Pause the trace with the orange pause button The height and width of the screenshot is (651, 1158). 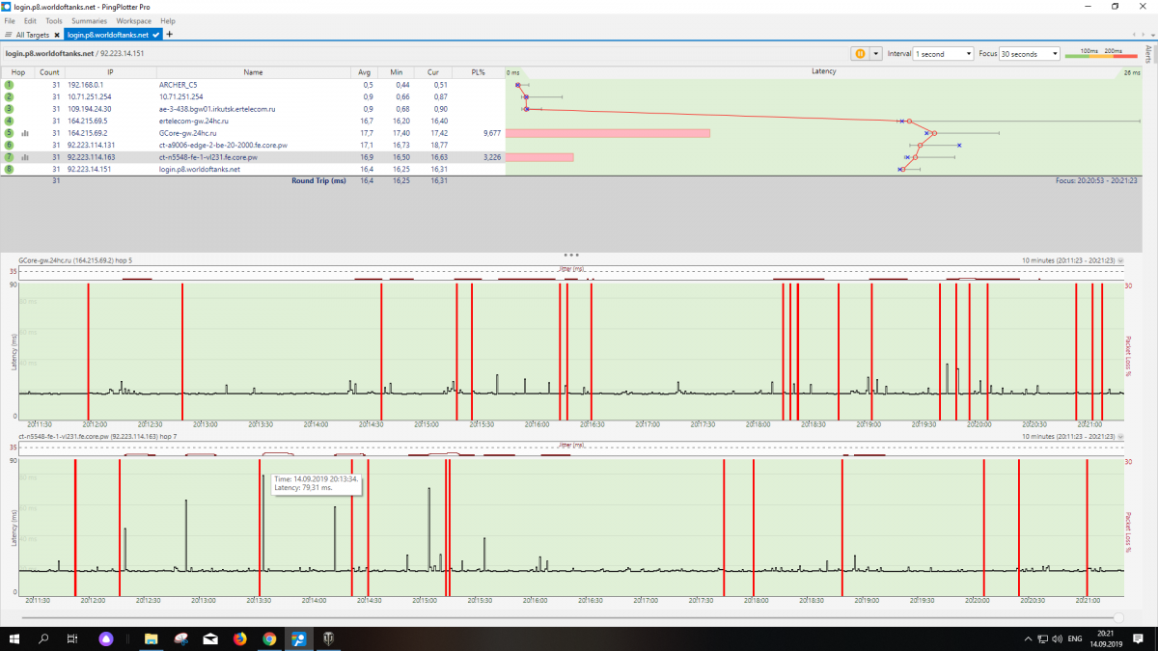859,54
